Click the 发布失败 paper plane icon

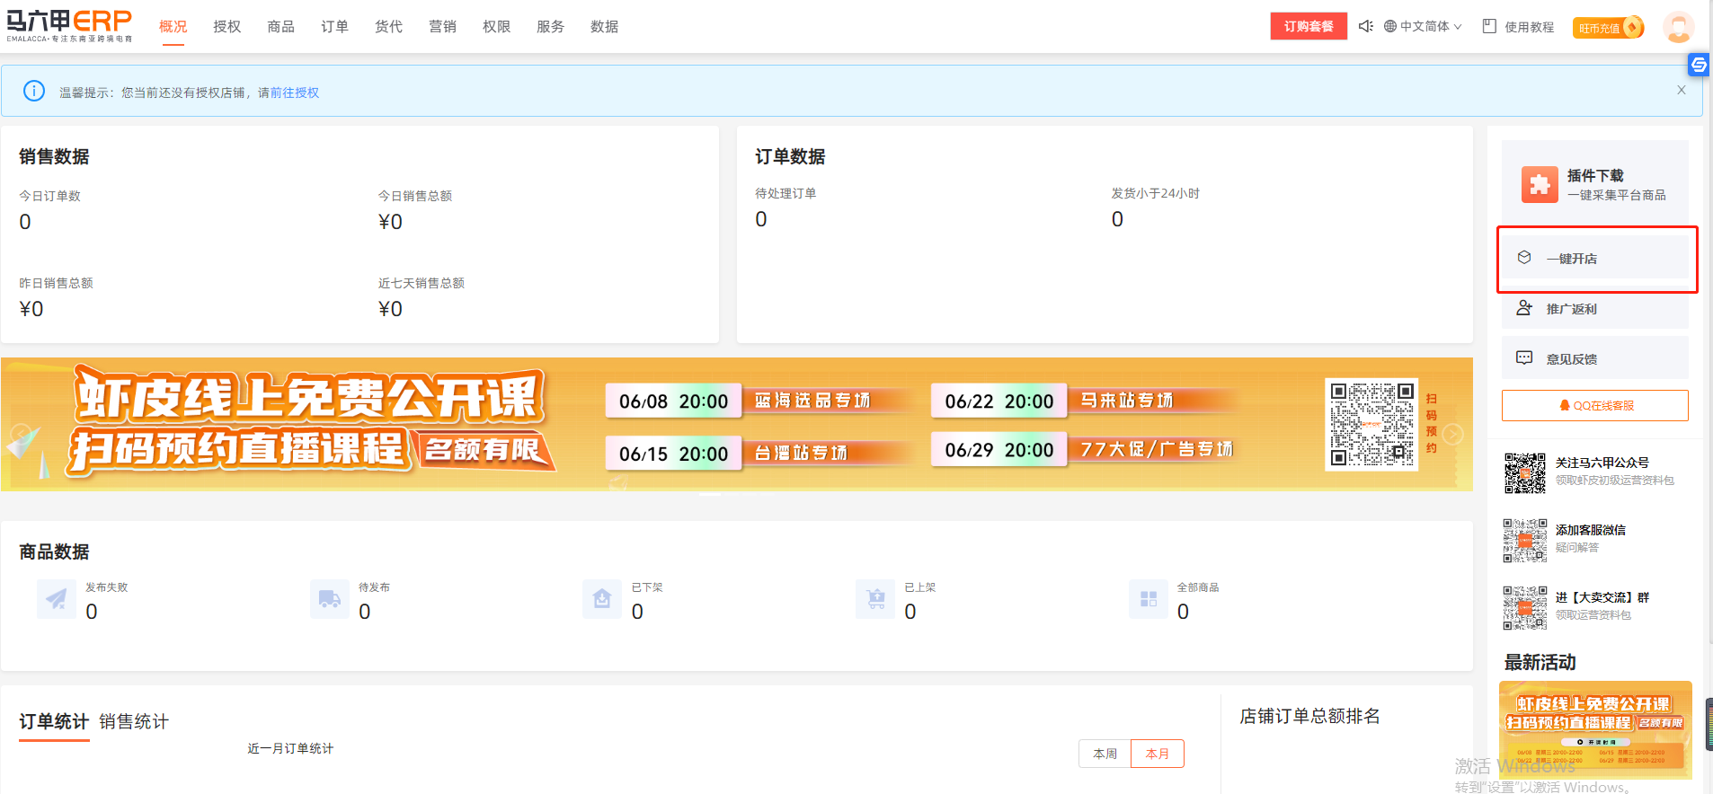(57, 599)
